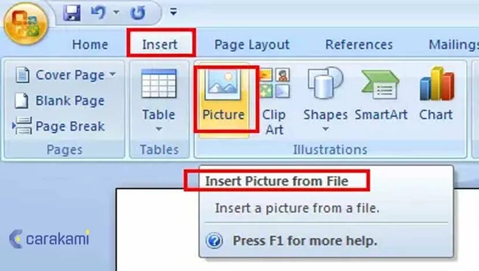Undo last action with the arrow icon
Viewport: 479px width, 271px height.
tap(99, 13)
